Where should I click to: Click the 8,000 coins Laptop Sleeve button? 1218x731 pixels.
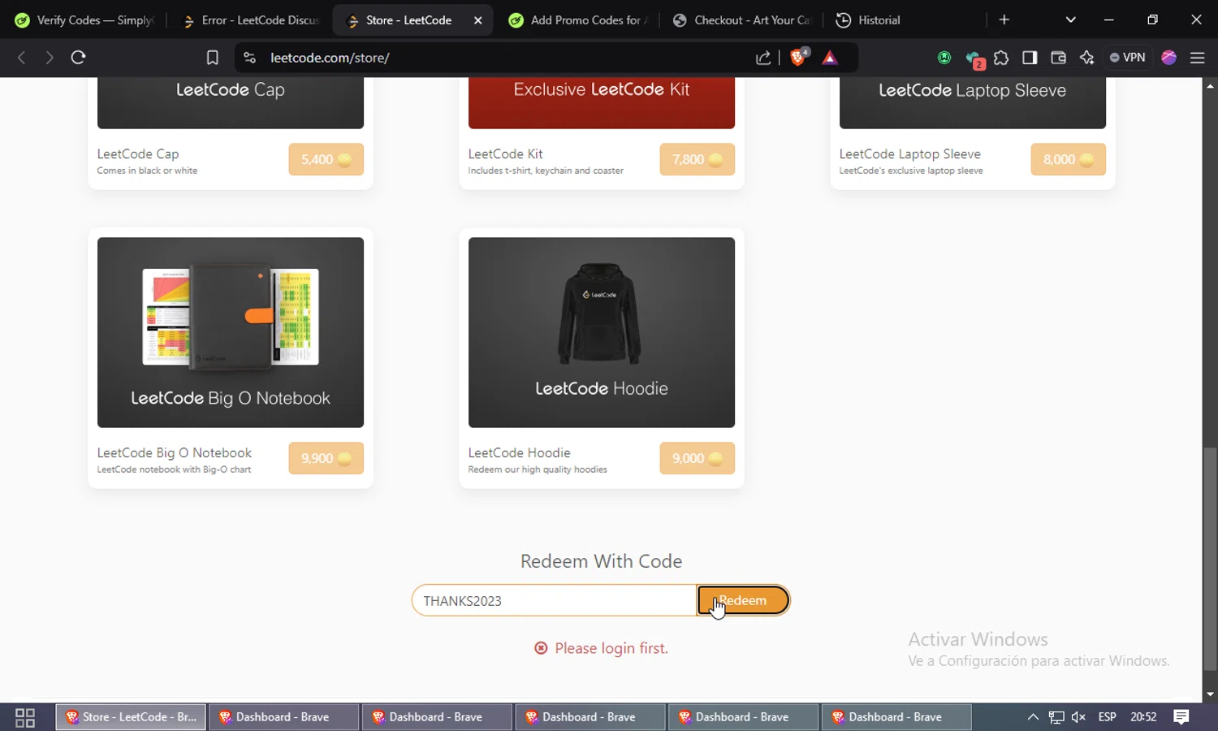[1068, 159]
